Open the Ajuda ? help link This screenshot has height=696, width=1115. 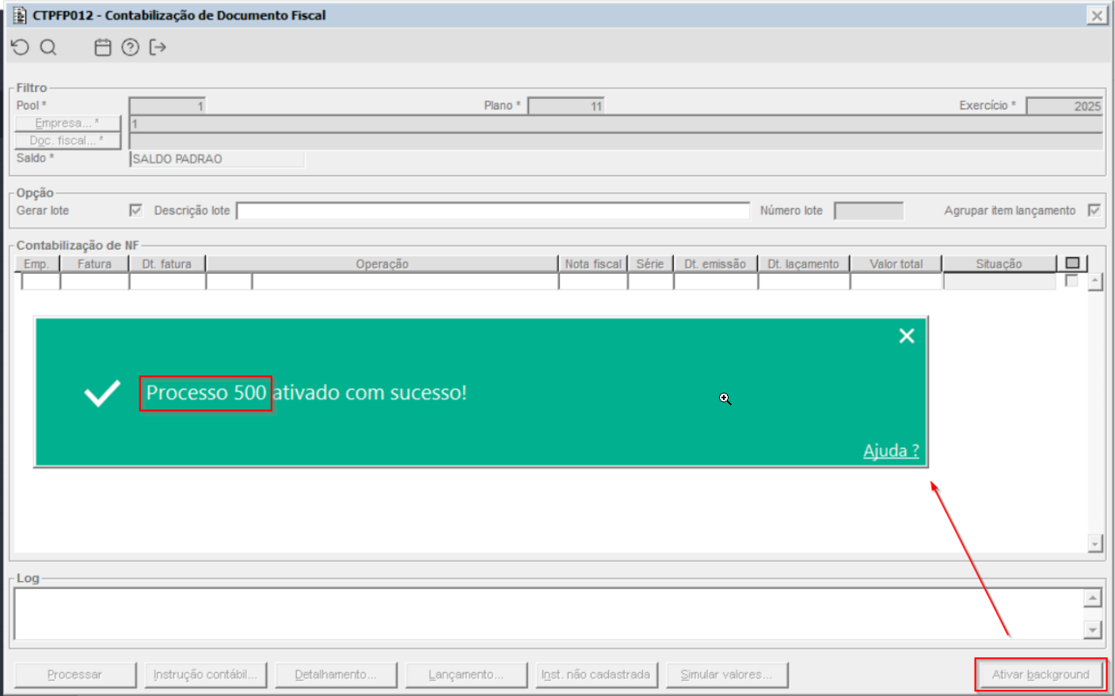891,451
